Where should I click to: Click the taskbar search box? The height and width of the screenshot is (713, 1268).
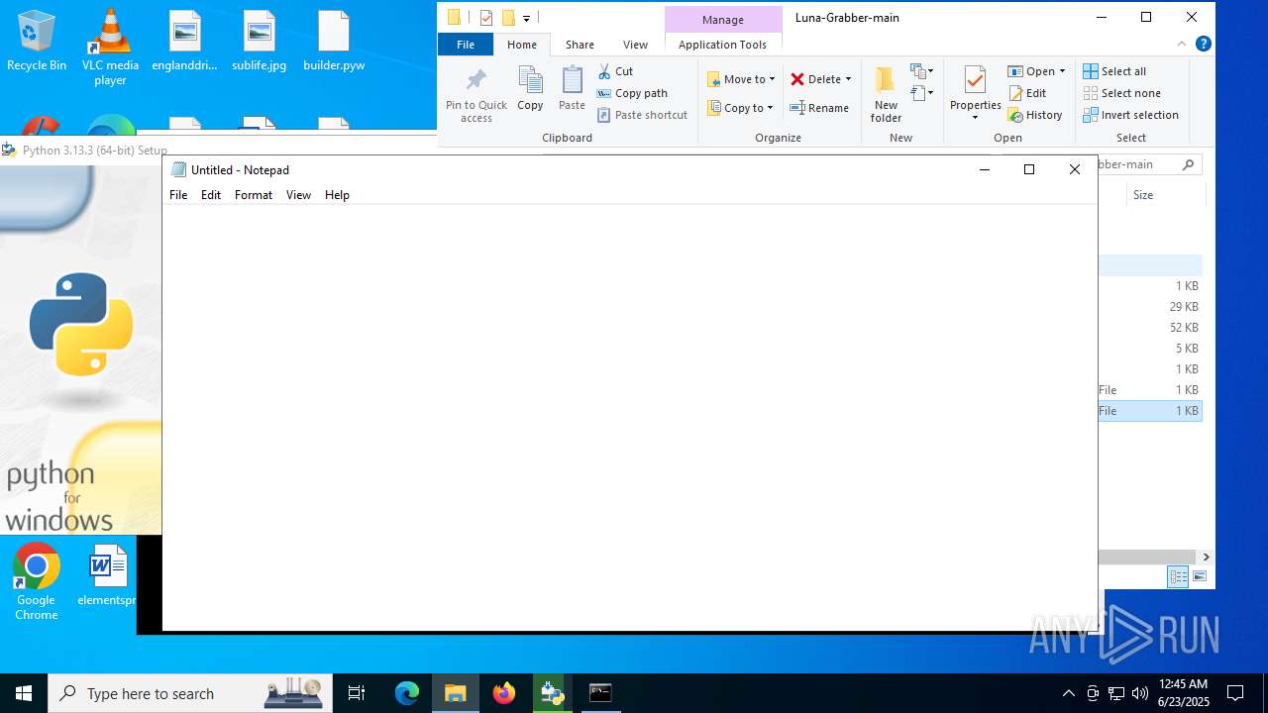[188, 693]
